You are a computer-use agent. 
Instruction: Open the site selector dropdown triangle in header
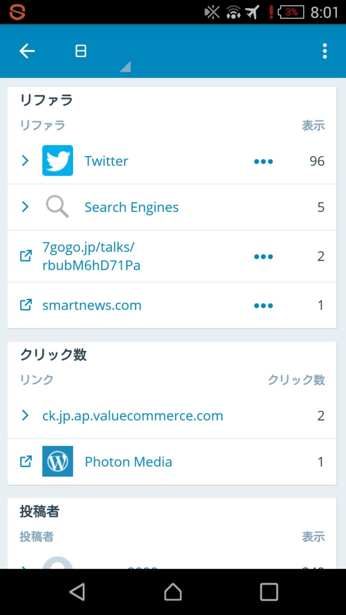click(126, 66)
